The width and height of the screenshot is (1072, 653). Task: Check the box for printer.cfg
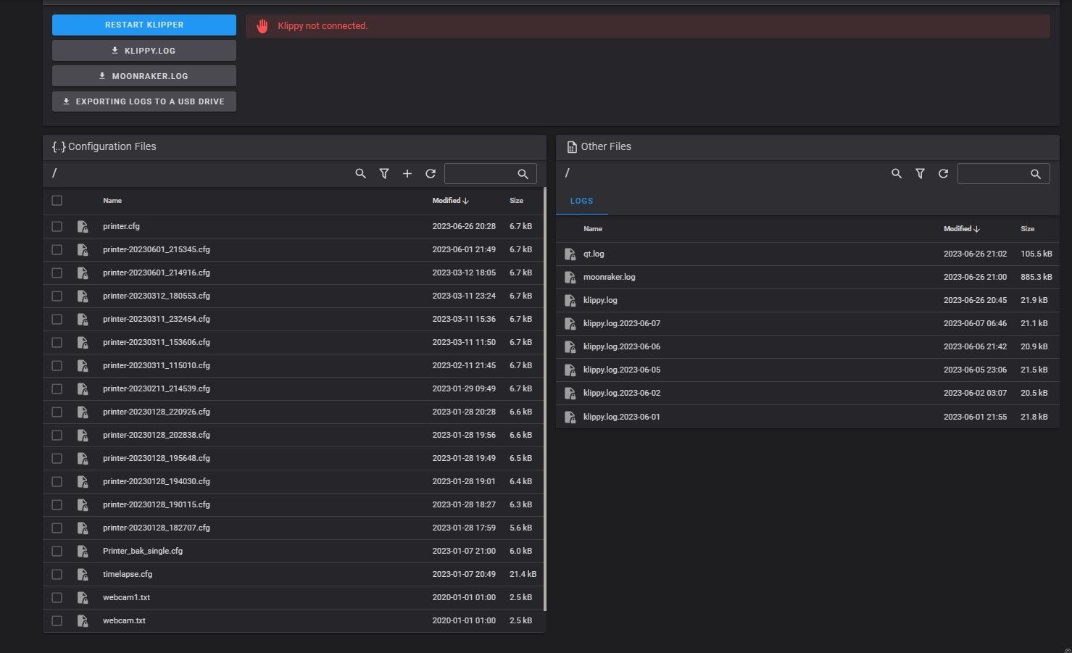(x=57, y=227)
